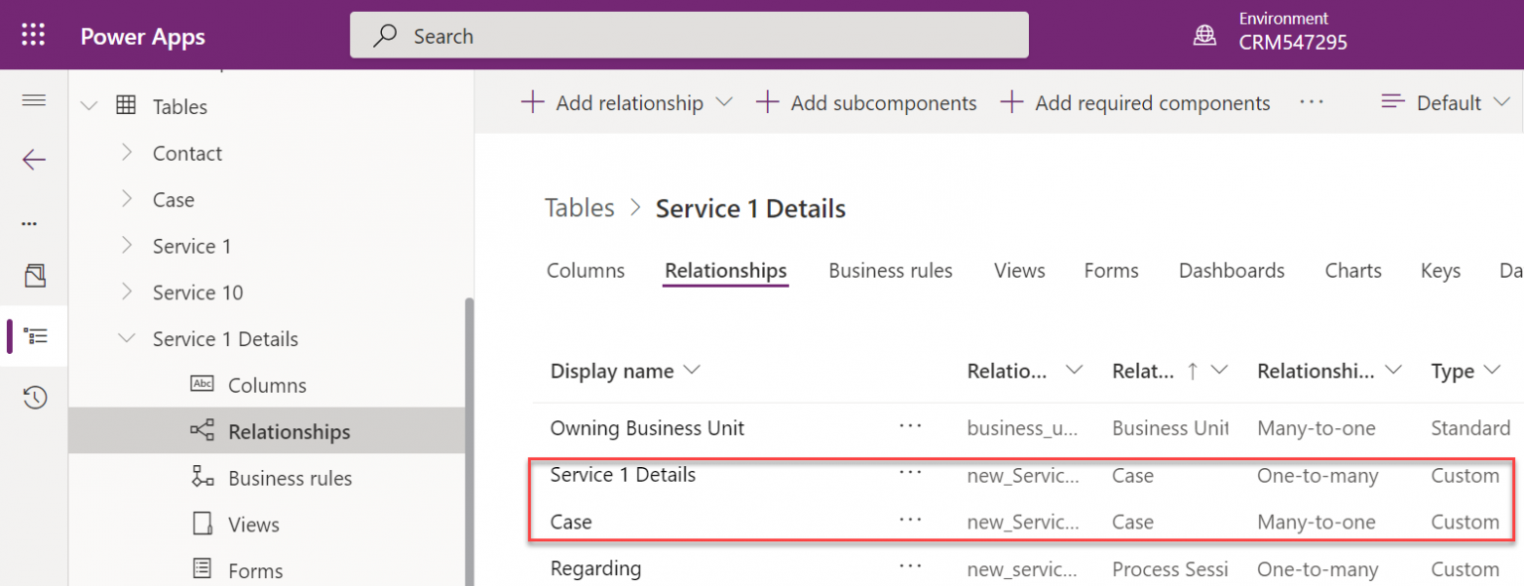Viewport: 1524px width, 586px height.
Task: Select Relationships in the left tree
Action: tap(267, 431)
